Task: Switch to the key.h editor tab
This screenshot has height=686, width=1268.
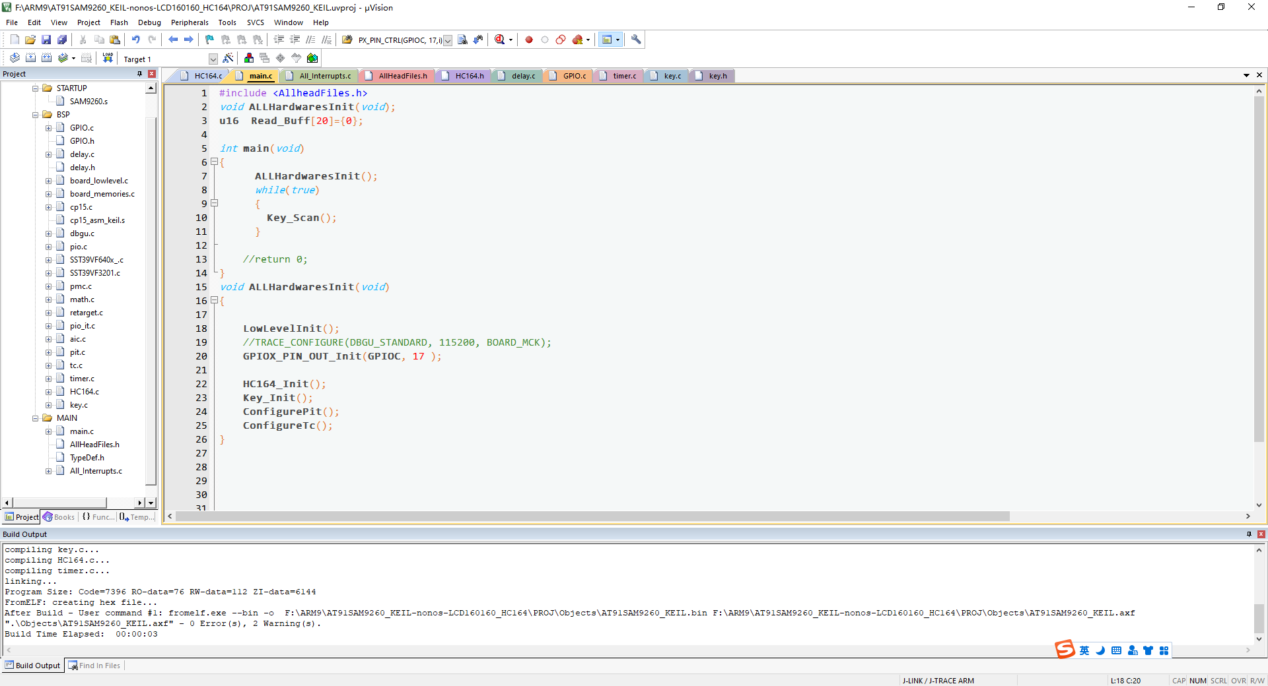Action: click(x=713, y=76)
